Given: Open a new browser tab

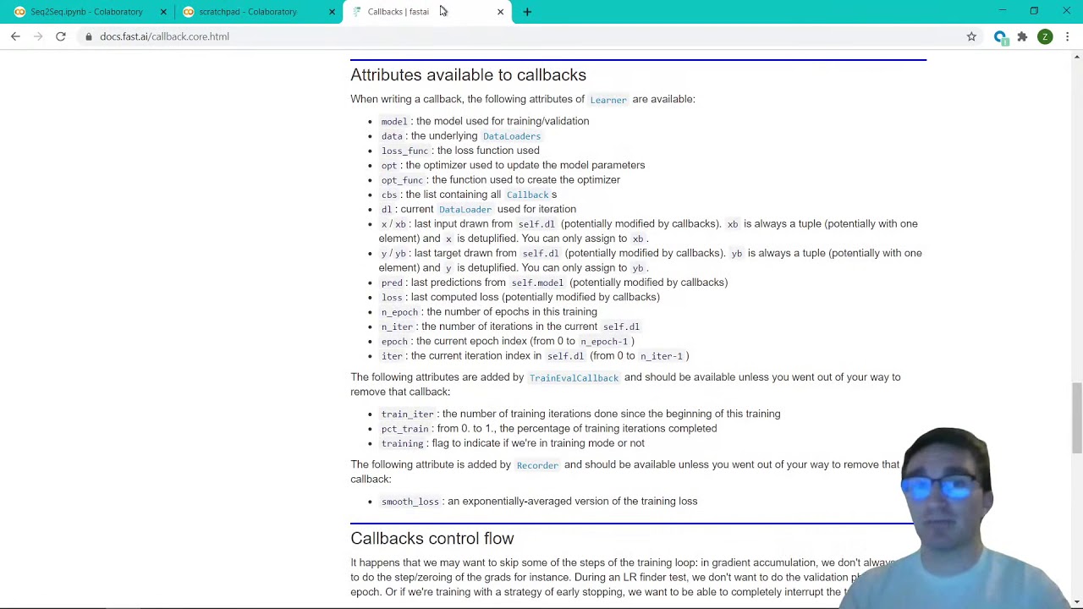Looking at the screenshot, I should coord(527,12).
